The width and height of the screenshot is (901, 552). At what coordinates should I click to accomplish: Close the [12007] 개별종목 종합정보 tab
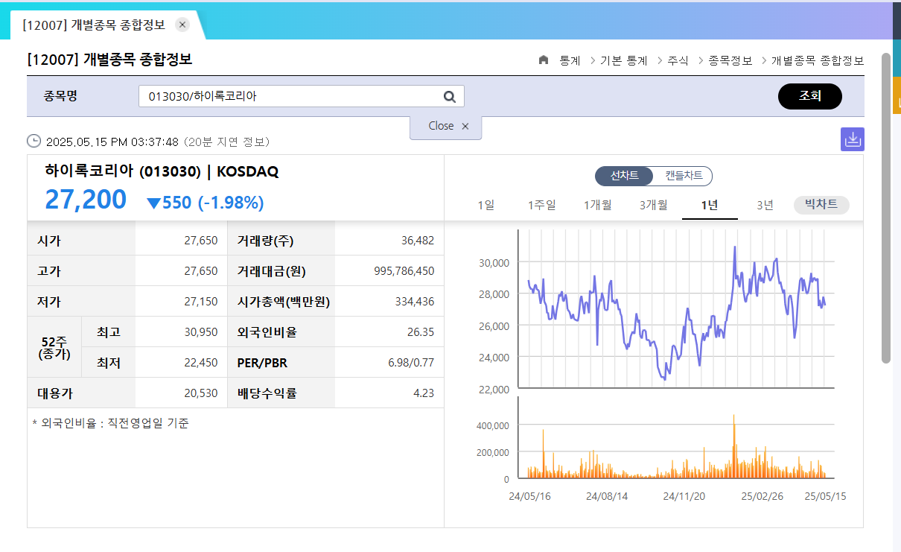[x=182, y=24]
